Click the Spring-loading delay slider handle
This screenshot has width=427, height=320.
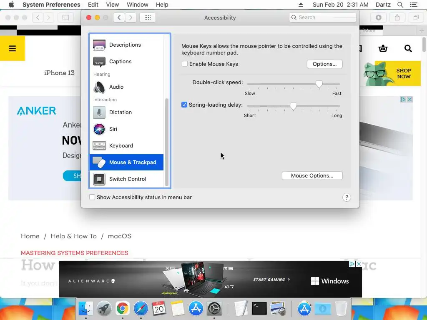click(293, 106)
